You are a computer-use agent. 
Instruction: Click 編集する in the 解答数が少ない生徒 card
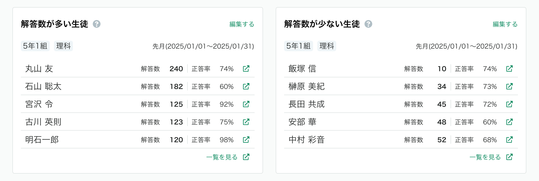pos(505,24)
